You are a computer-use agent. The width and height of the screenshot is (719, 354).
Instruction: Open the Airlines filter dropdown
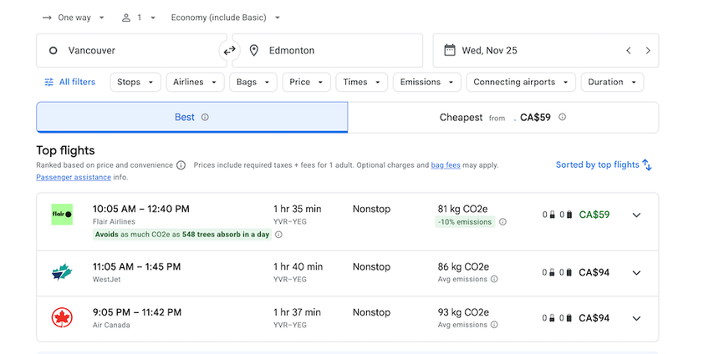click(x=195, y=82)
